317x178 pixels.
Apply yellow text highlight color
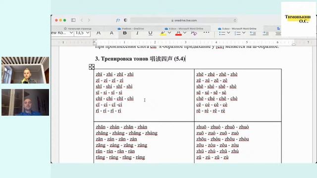[163, 33]
